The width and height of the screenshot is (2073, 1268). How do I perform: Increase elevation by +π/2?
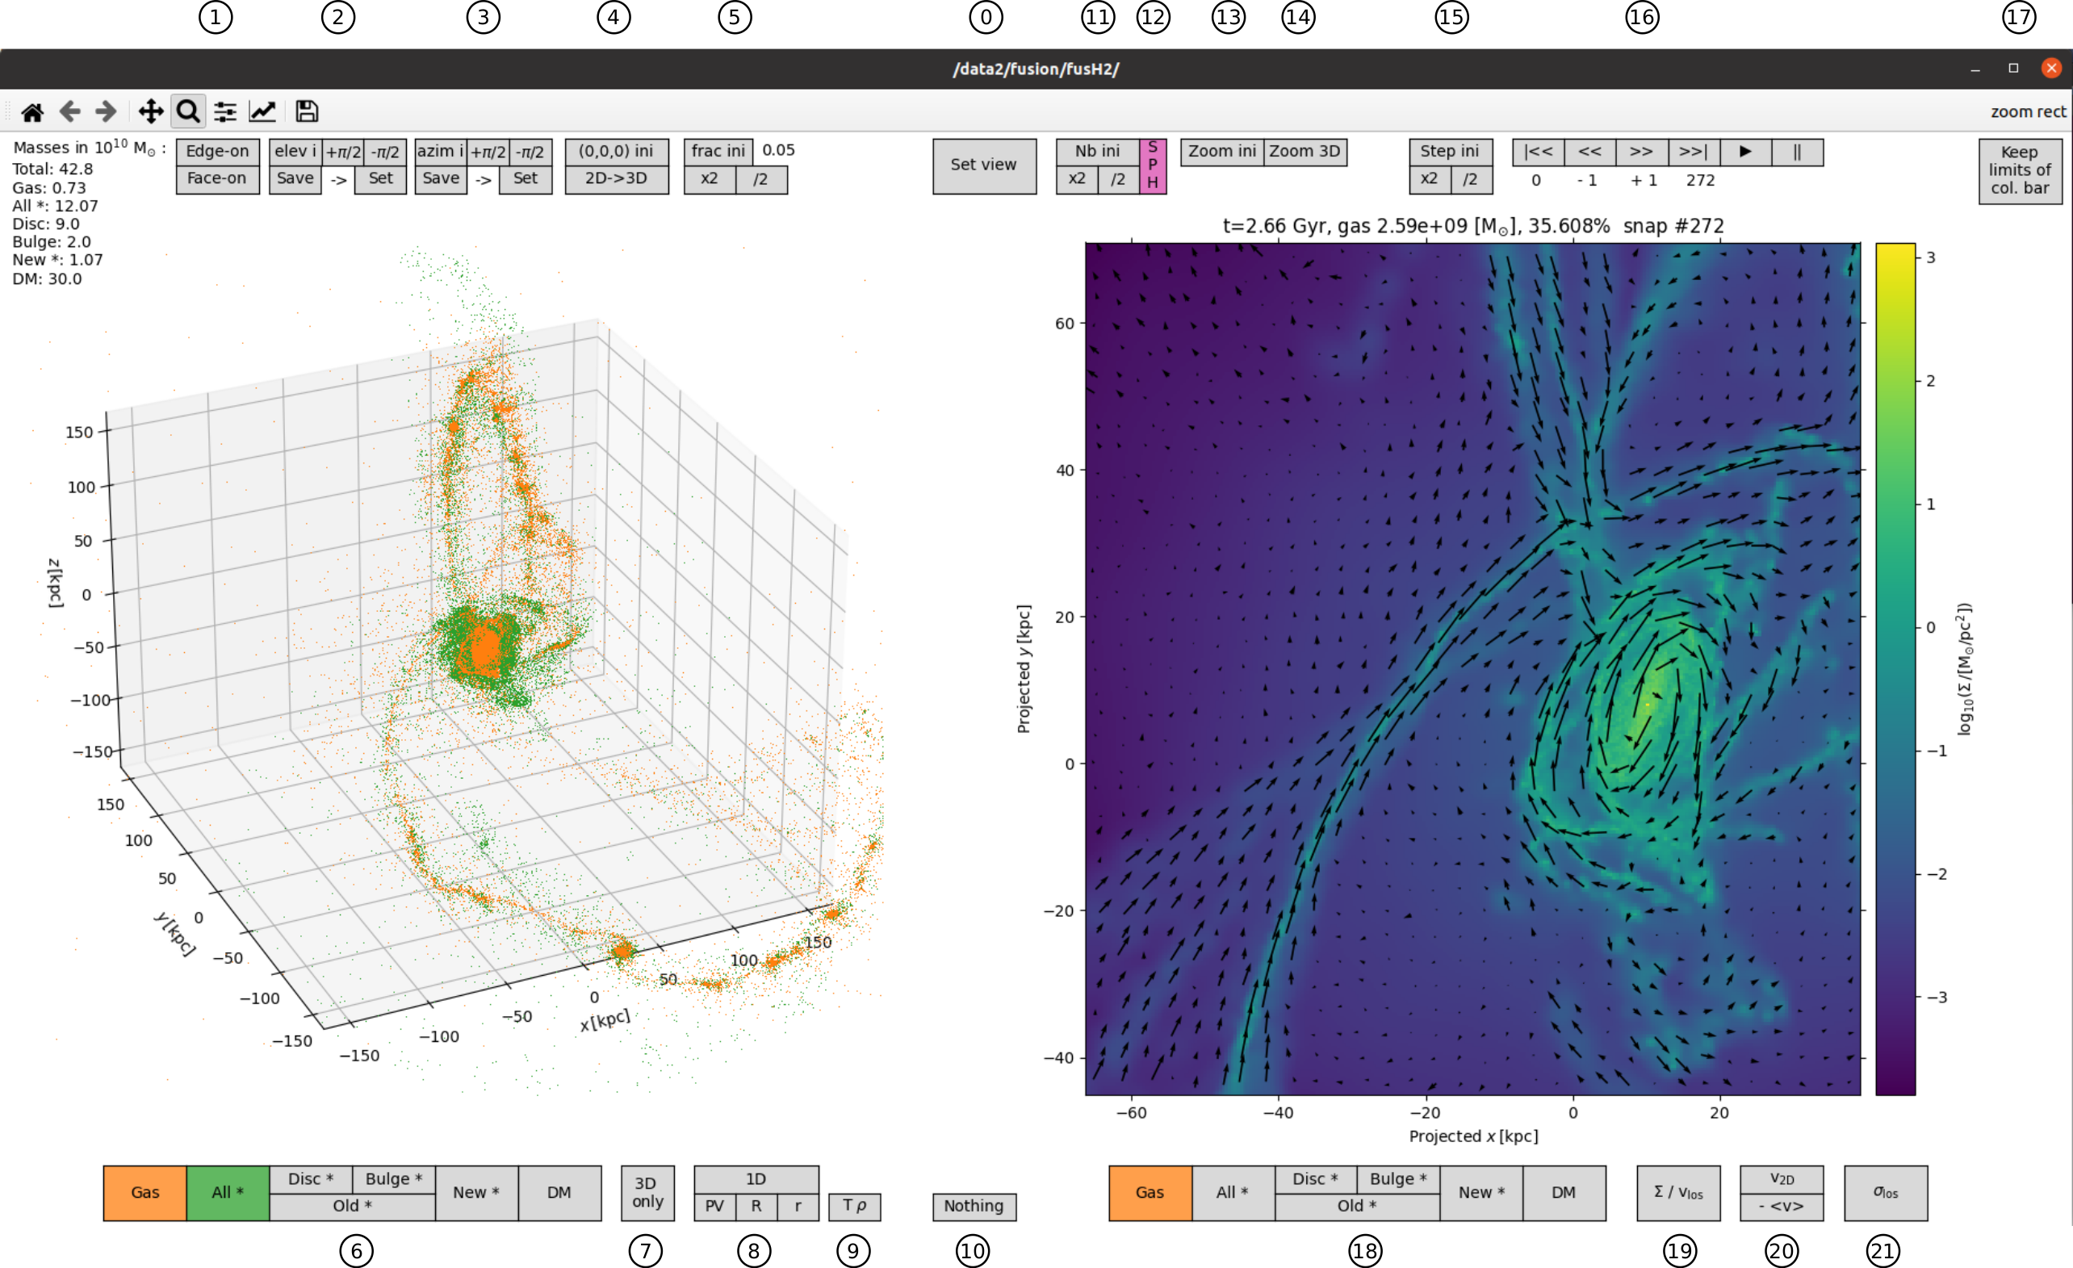[344, 152]
